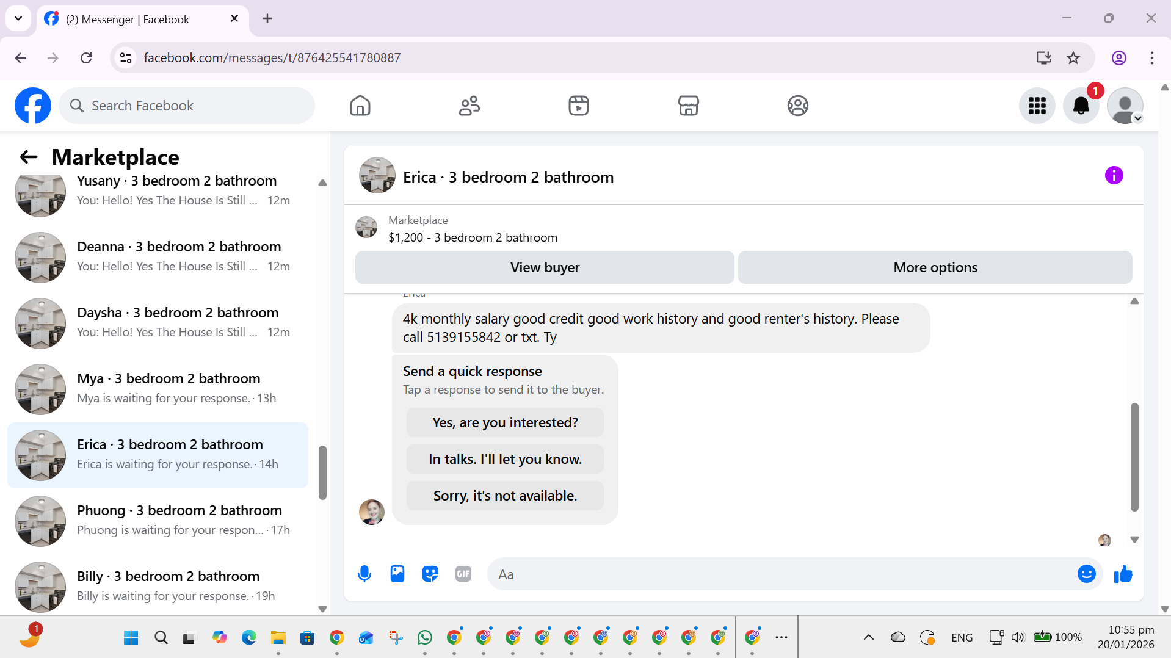Image resolution: width=1171 pixels, height=658 pixels.
Task: Click the conversation list scrollbar thumb
Action: click(x=322, y=472)
